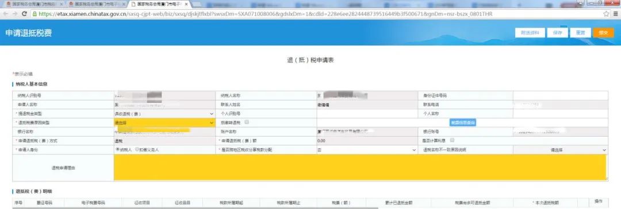Click the 联系电话 value field
The width and height of the screenshot is (621, 209).
(x=560, y=104)
